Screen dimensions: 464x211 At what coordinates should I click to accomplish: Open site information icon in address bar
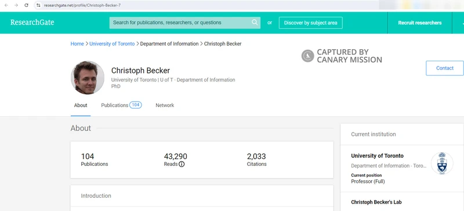pyautogui.click(x=38, y=5)
